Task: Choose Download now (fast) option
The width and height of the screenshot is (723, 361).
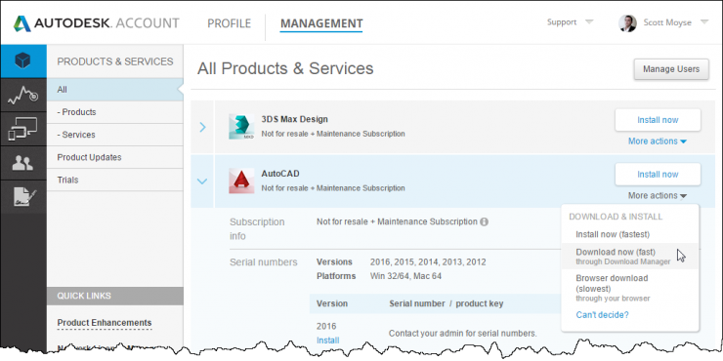Action: pos(629,257)
